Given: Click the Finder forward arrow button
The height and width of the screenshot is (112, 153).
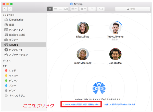Looking at the screenshot, I should pos(10,9).
